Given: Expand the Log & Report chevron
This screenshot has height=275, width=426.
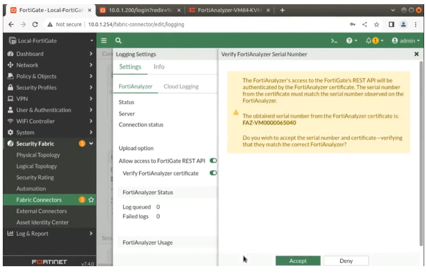Looking at the screenshot, I should [91, 233].
